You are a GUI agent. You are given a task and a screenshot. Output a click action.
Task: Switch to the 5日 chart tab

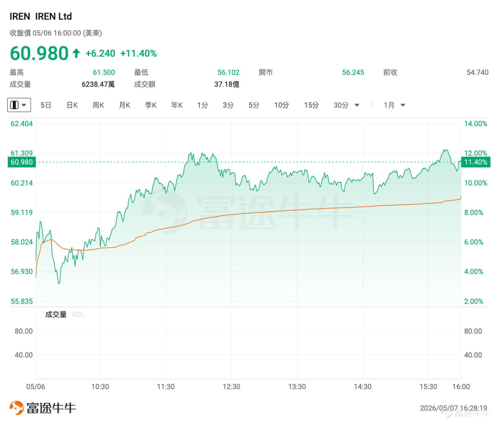pyautogui.click(x=46, y=105)
